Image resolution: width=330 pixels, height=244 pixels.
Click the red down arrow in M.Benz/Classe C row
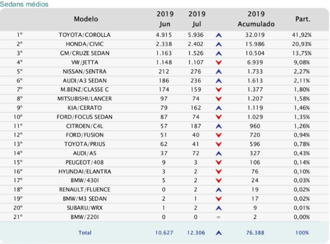[219, 90]
